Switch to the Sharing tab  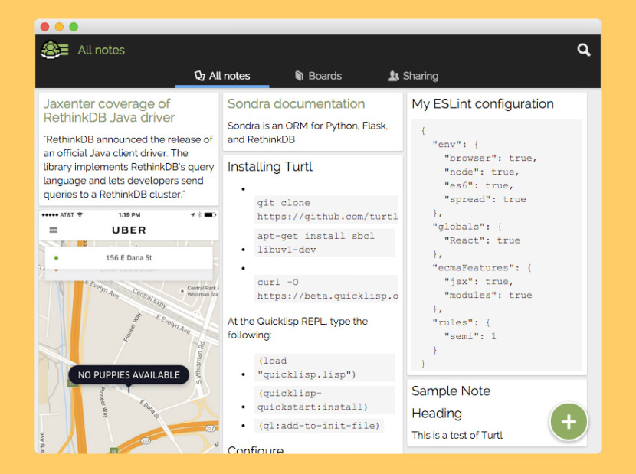pos(420,76)
